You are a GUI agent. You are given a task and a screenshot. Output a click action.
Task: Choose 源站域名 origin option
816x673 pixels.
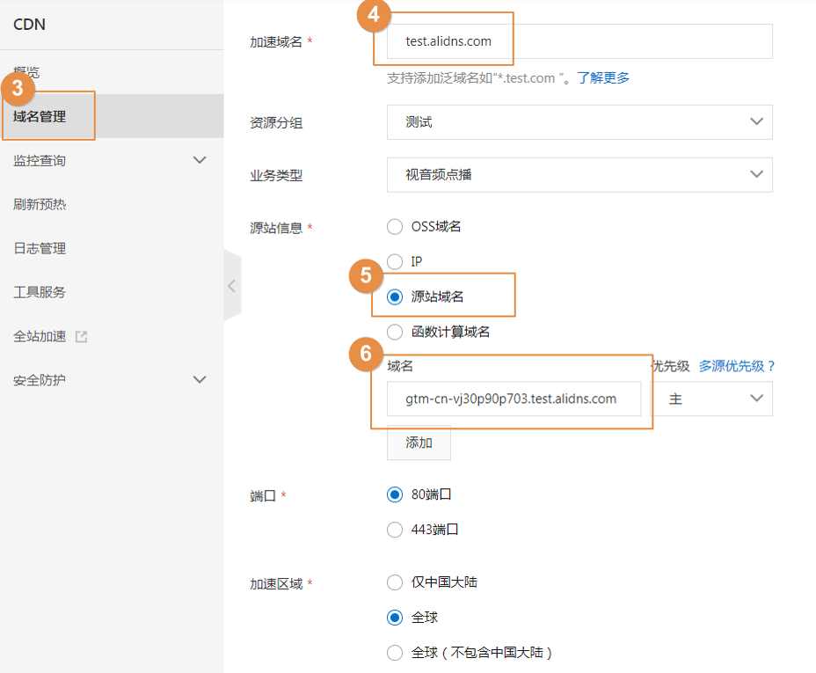[395, 296]
